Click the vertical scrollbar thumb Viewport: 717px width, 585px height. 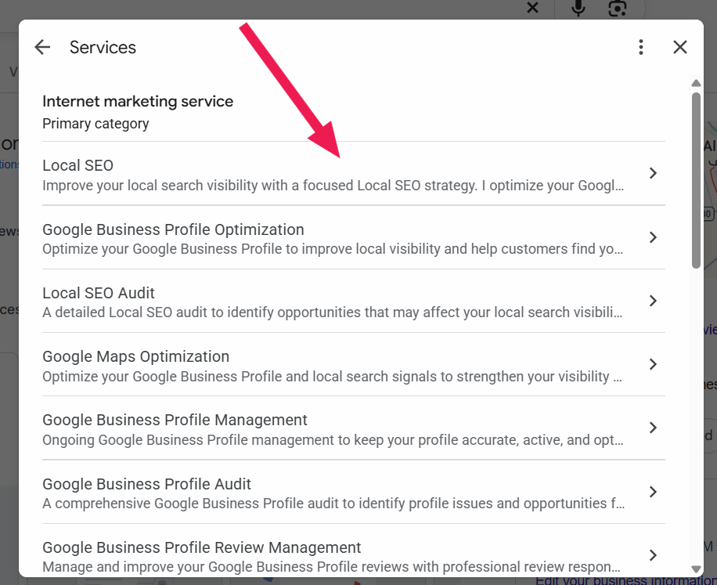coord(696,180)
